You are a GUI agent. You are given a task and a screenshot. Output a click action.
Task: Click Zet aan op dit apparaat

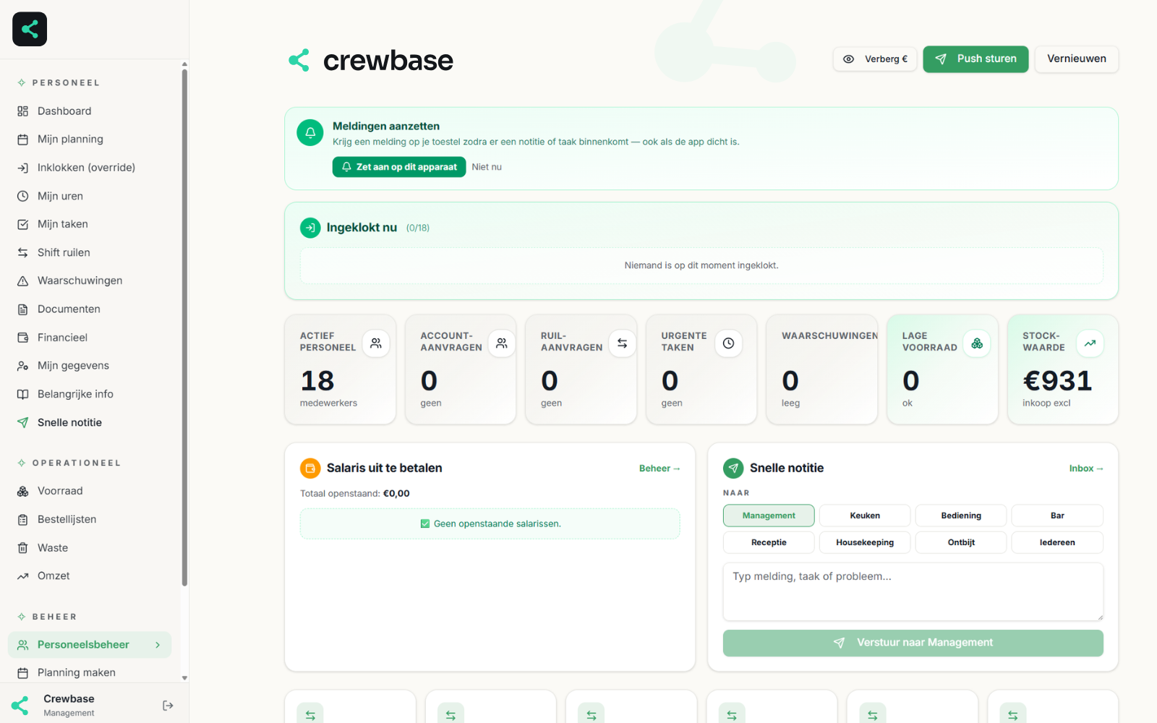399,167
